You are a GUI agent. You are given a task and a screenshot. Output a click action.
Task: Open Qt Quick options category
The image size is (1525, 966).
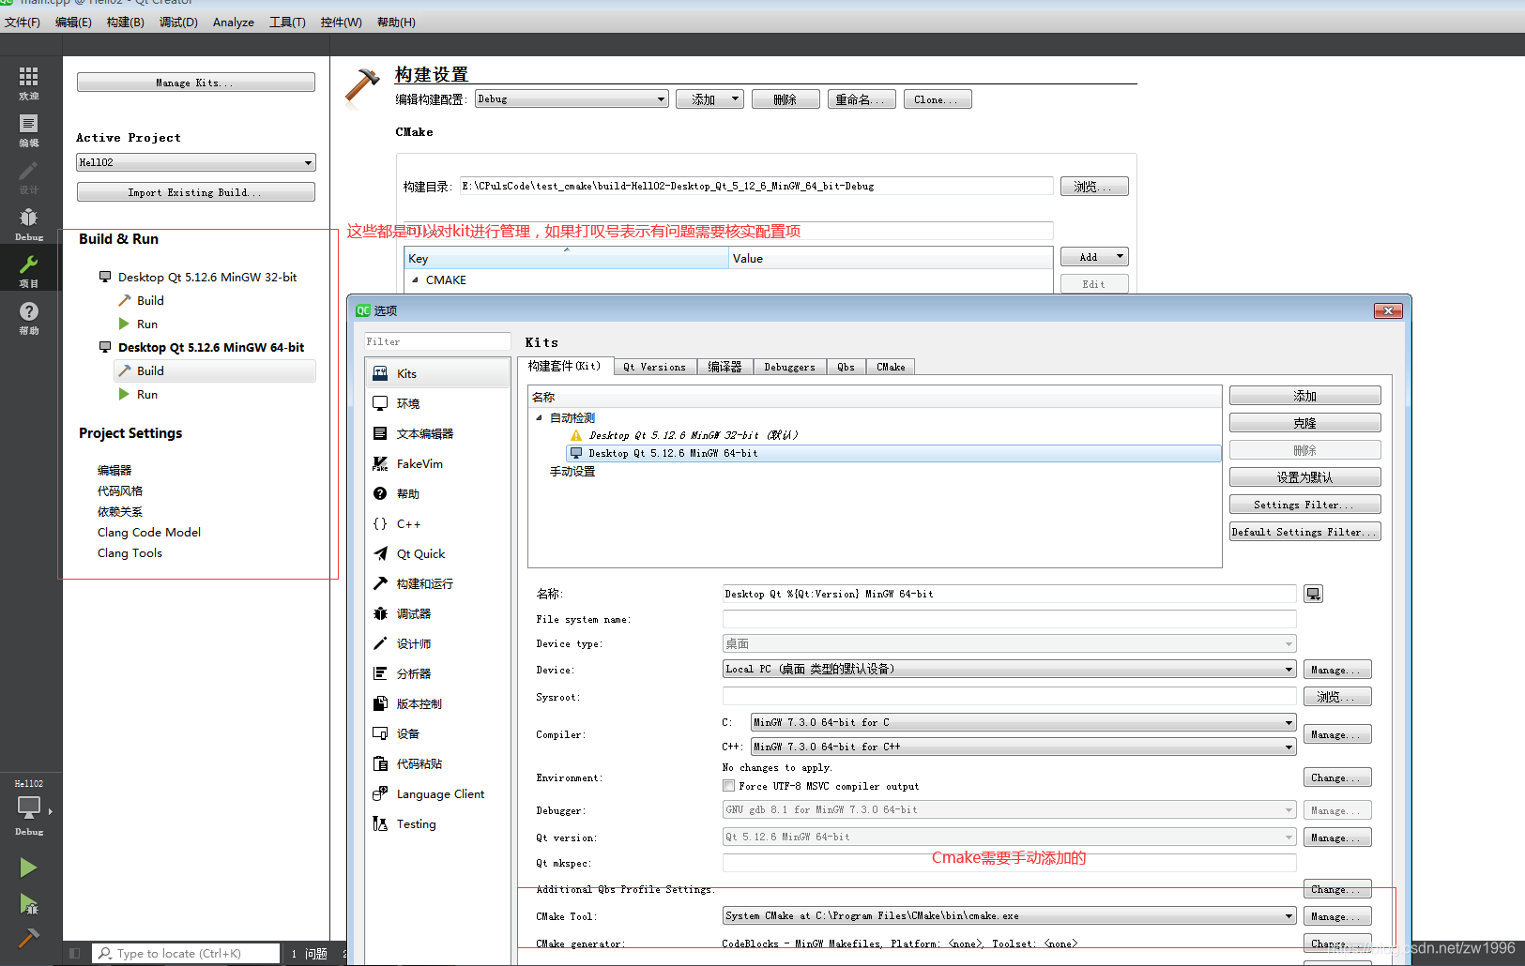[x=437, y=553]
